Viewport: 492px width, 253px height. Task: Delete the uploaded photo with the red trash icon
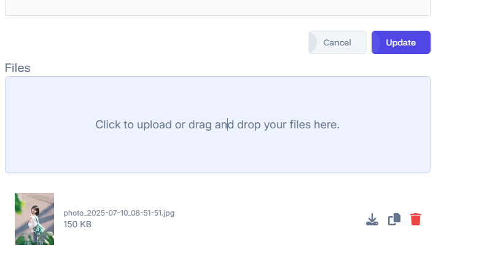(x=415, y=219)
